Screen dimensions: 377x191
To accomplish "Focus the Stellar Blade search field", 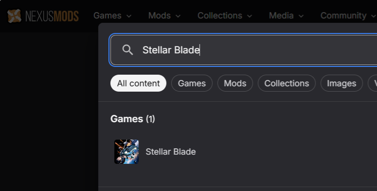I will [x=244, y=50].
